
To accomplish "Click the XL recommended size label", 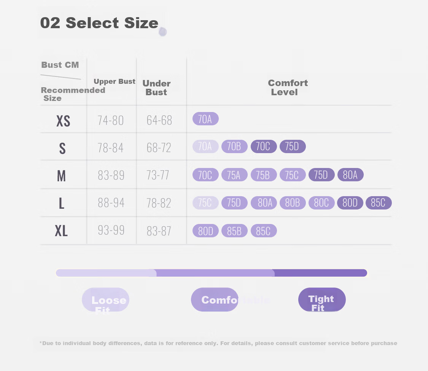I will [61, 231].
